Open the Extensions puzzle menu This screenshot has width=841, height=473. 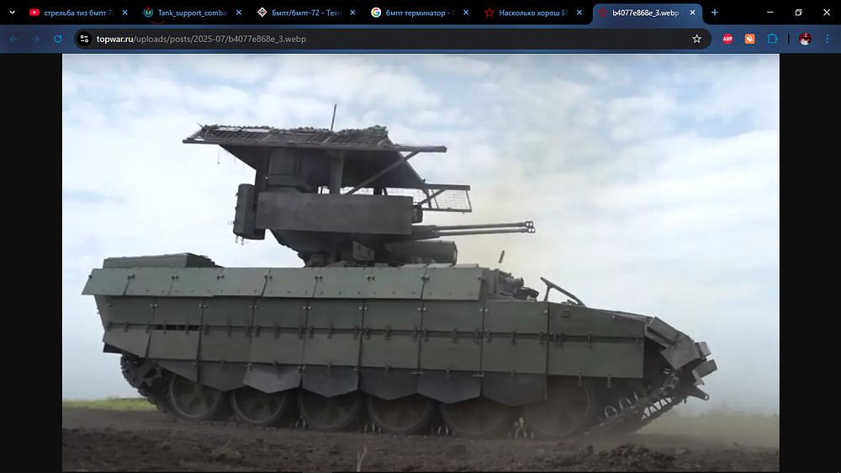772,39
